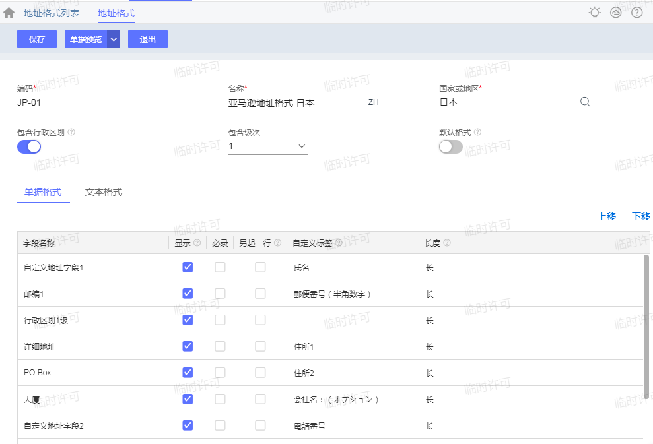This screenshot has height=444, width=653.
Task: Click ZH language indicator in 名称 field
Action: coord(373,102)
